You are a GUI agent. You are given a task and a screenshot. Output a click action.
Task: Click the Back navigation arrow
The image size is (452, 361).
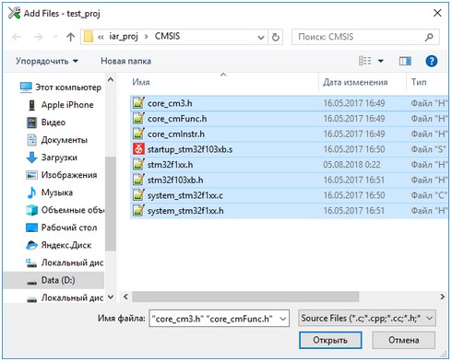point(17,37)
